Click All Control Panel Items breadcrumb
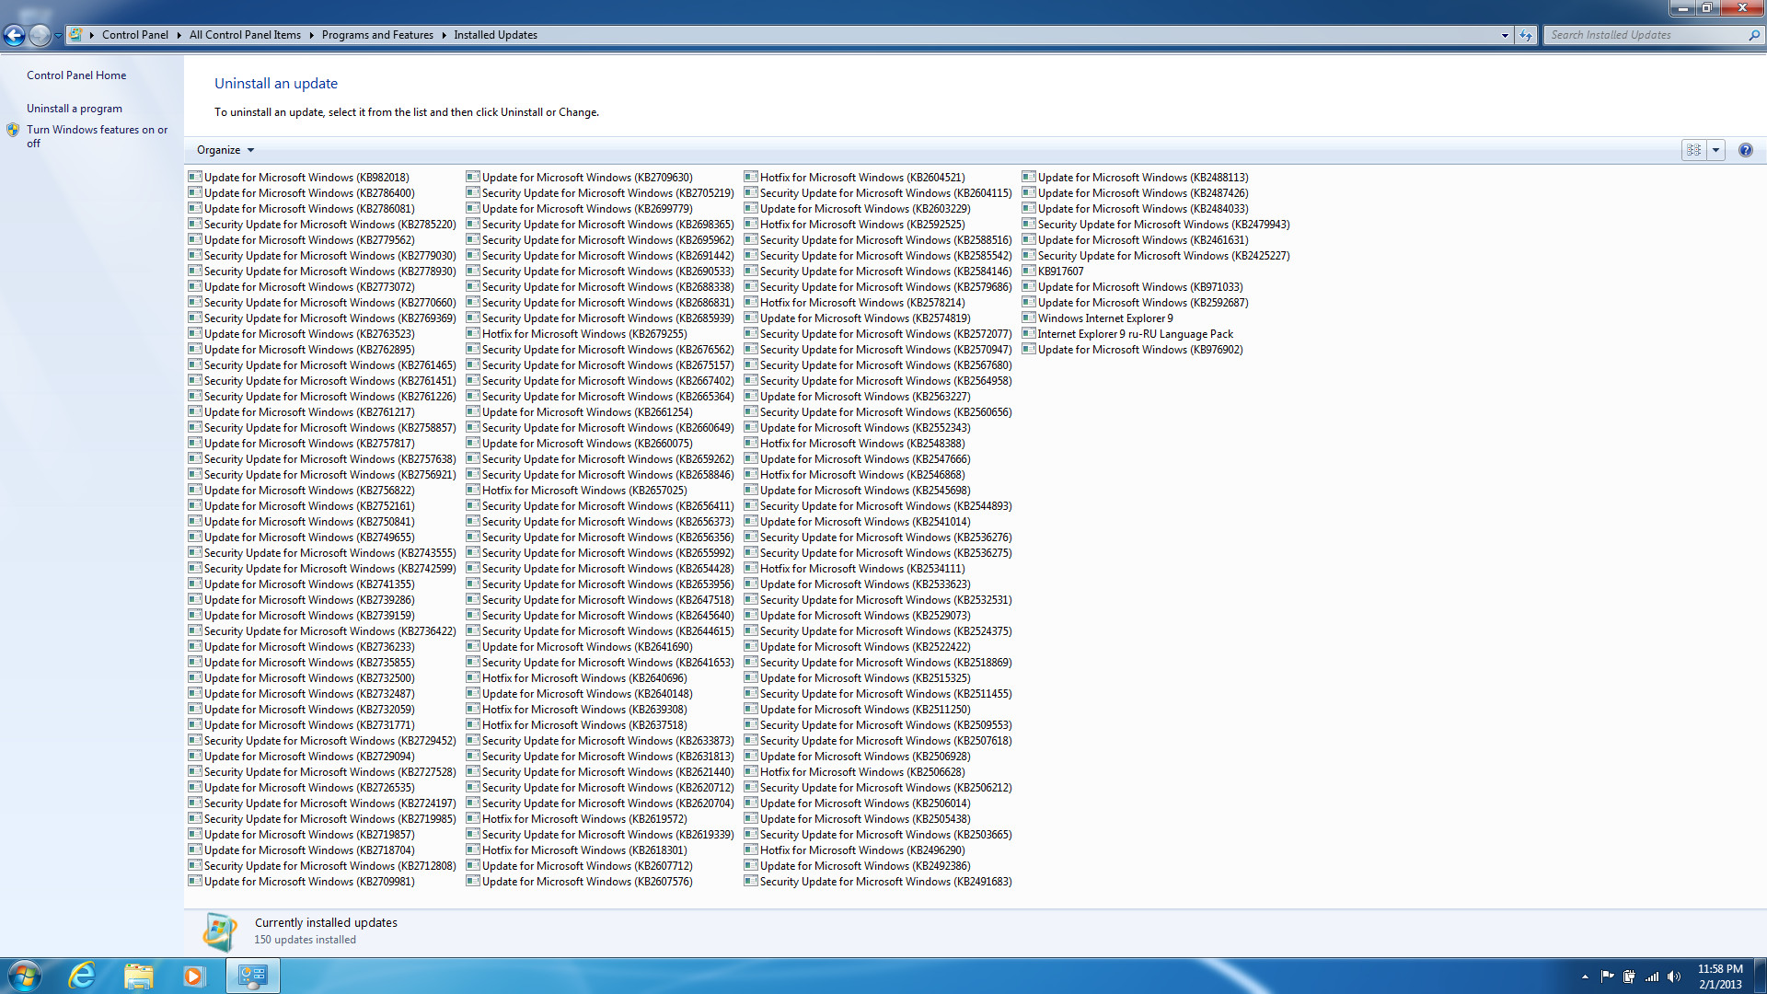Screen dimensions: 1767x994 [245, 35]
